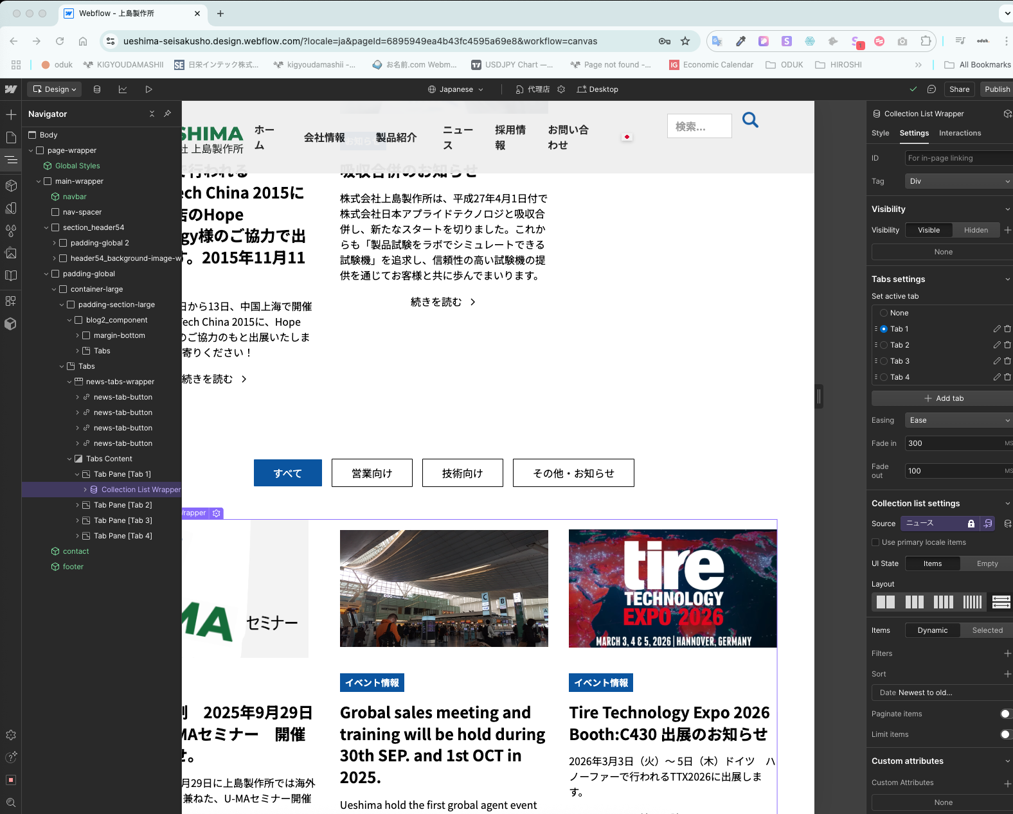This screenshot has width=1013, height=814.
Task: Select the None active tab radio
Action: coord(884,313)
